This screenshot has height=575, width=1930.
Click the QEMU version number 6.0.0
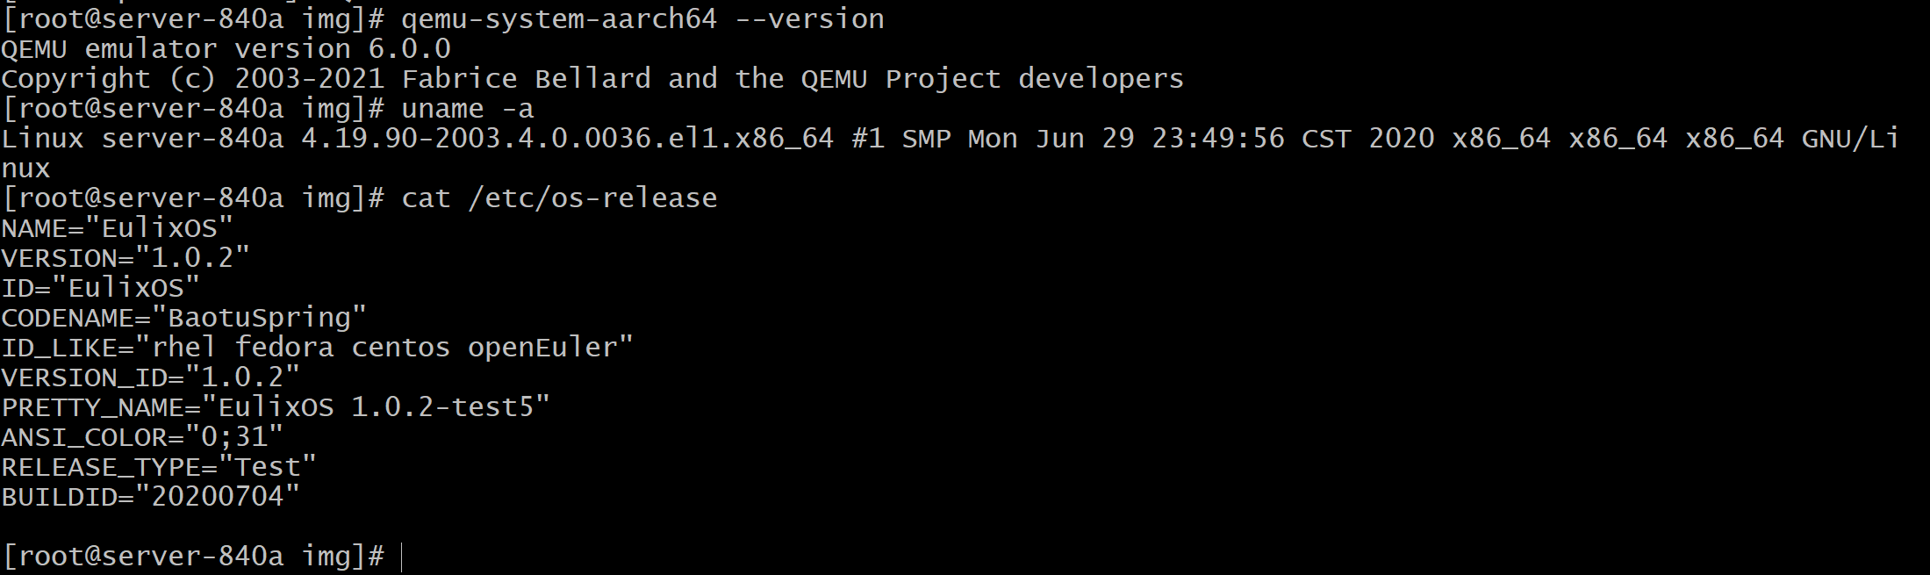[409, 49]
